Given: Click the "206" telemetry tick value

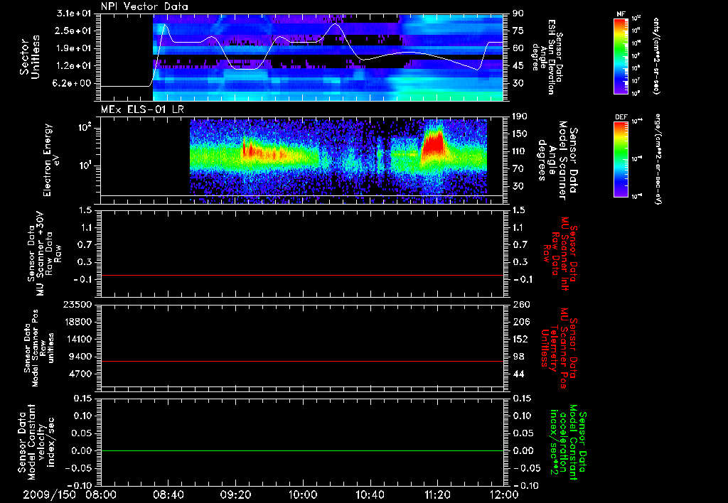Looking at the screenshot, I should click(521, 322).
